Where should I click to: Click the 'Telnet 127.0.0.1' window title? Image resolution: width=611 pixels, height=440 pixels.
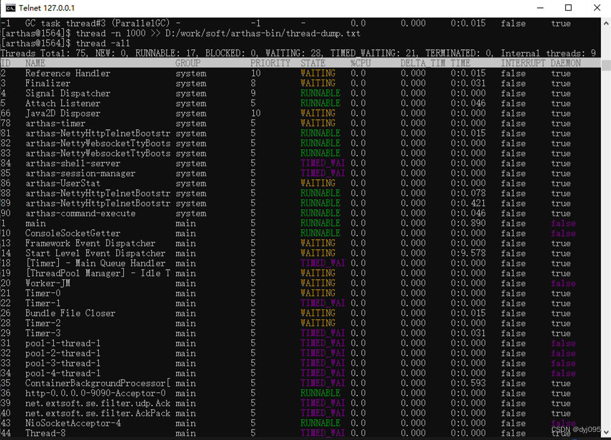[47, 7]
